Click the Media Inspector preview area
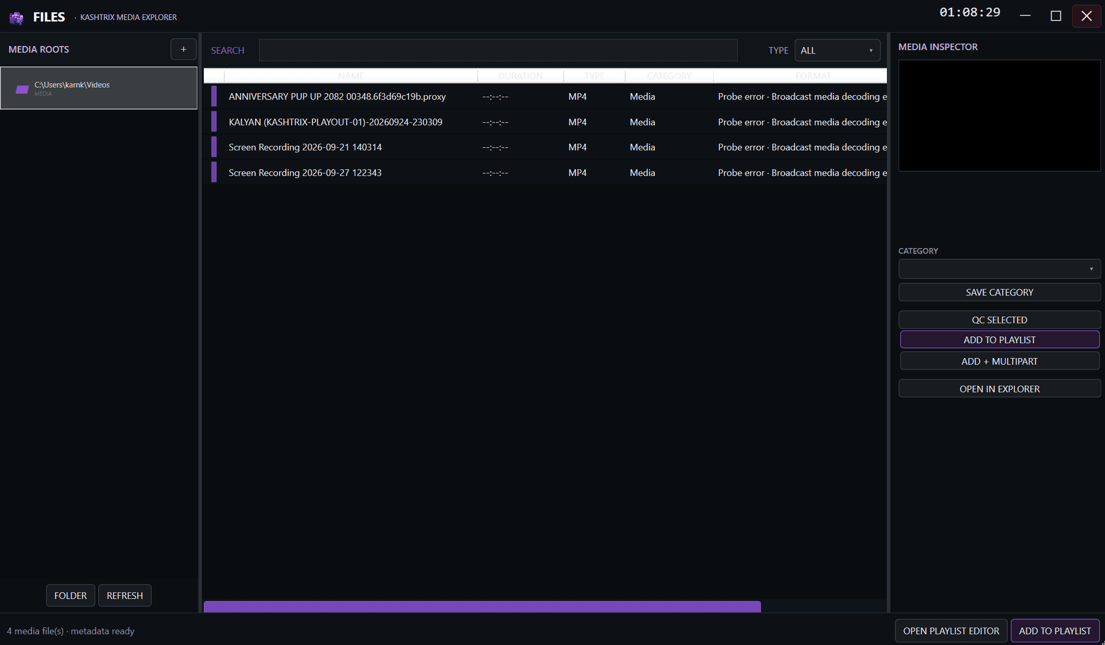The width and height of the screenshot is (1105, 645). 999,116
